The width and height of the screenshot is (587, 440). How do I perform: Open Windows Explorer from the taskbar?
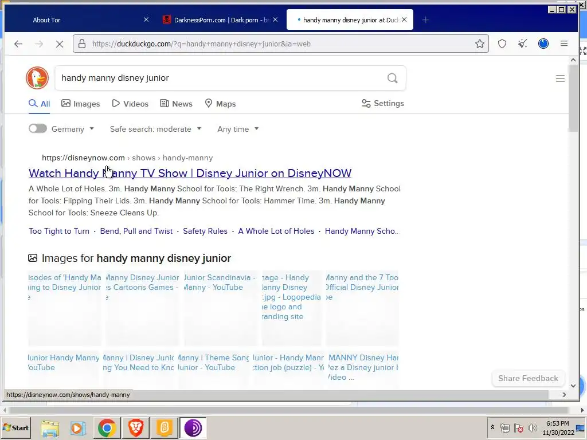coord(50,428)
